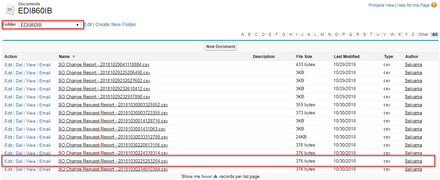
Task: Open SO Change Report - 20181029232027602.csv
Action: pyautogui.click(x=104, y=80)
